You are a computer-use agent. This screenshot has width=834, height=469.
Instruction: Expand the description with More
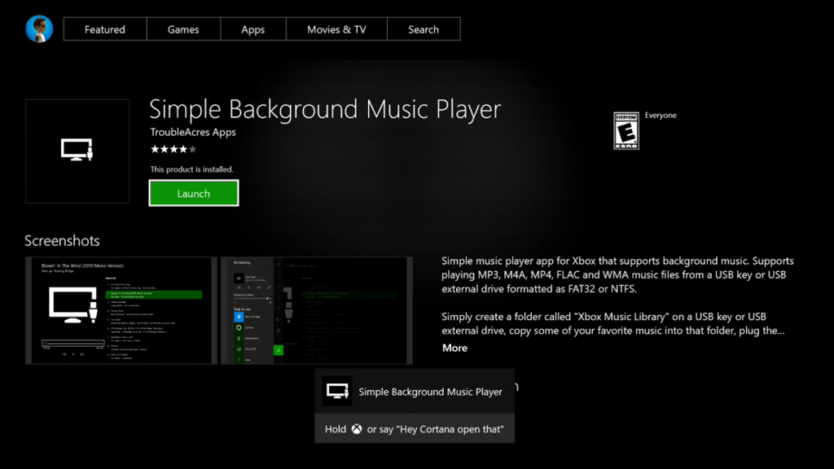coord(454,348)
